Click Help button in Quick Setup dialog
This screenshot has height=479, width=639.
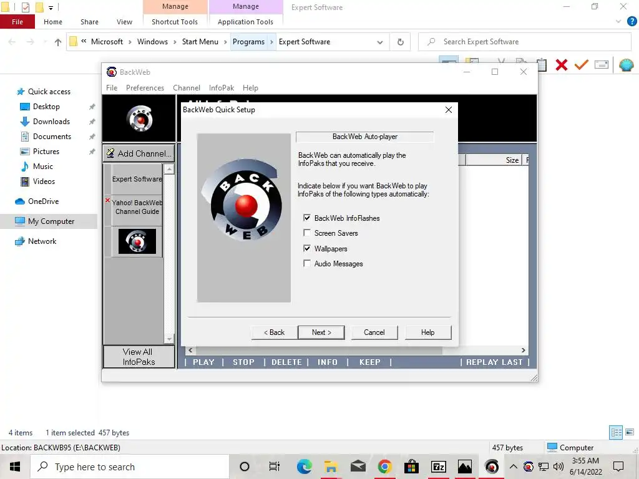(x=427, y=332)
